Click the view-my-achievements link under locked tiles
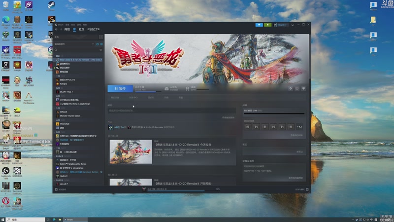The image size is (394, 222). (296, 135)
